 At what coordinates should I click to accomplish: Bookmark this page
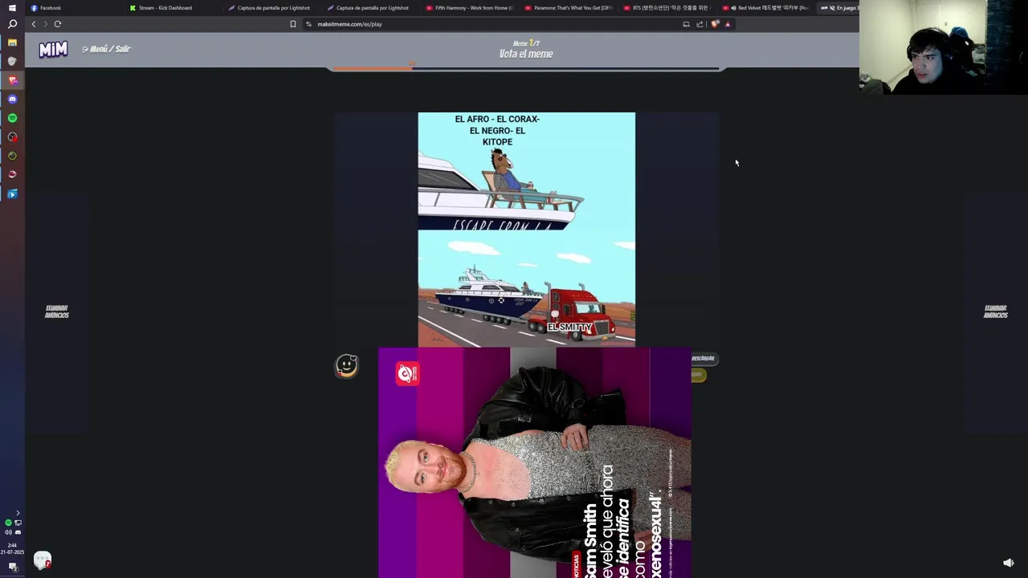293,24
